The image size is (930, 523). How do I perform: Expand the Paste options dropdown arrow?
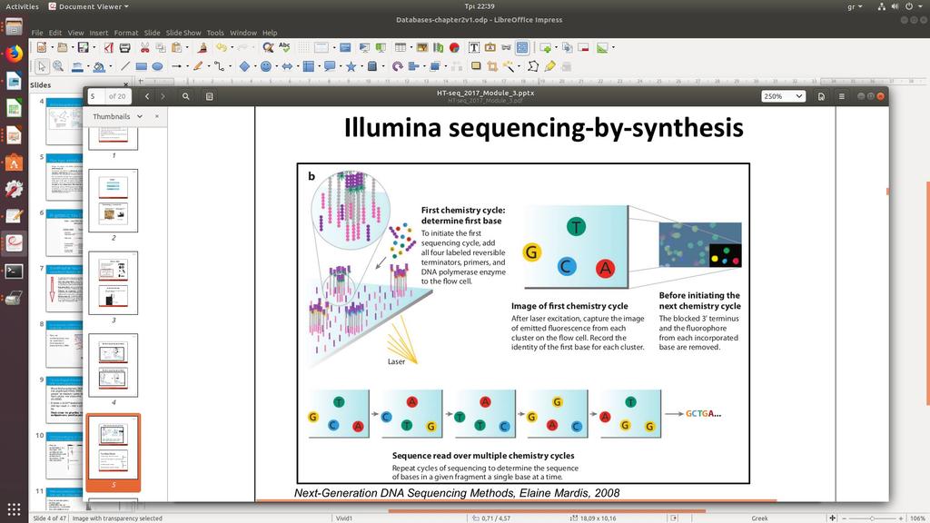(186, 47)
